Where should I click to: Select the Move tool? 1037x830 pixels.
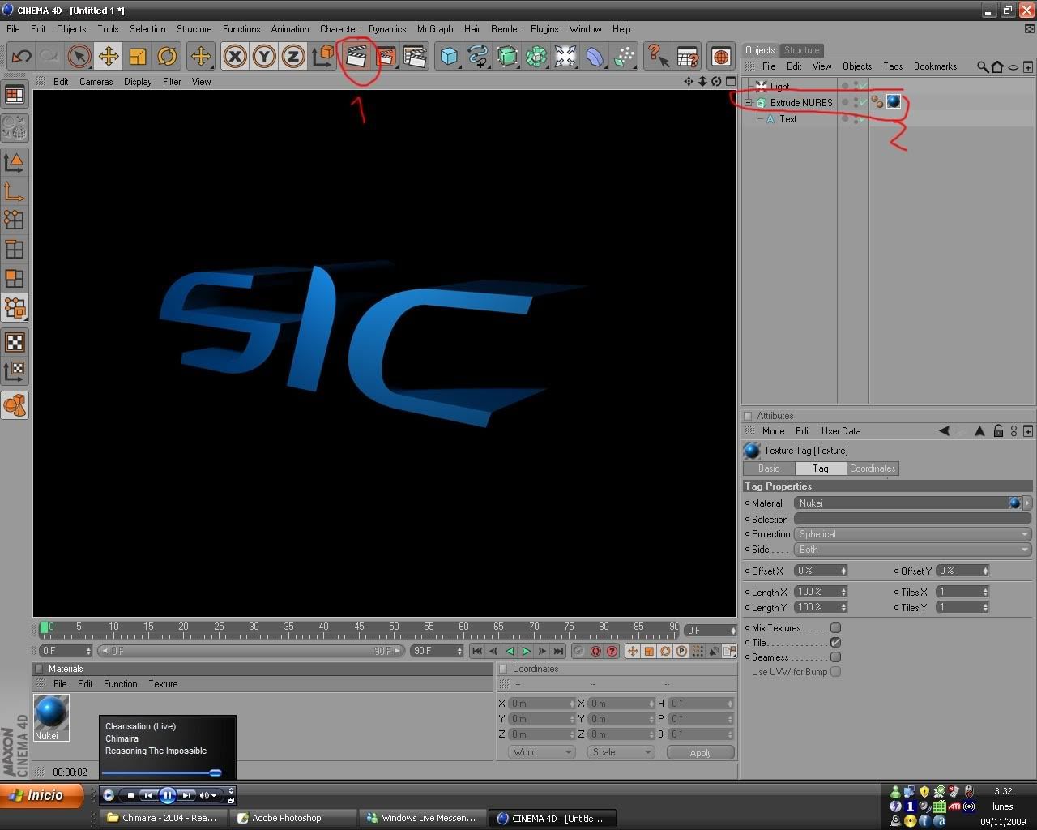pyautogui.click(x=108, y=56)
